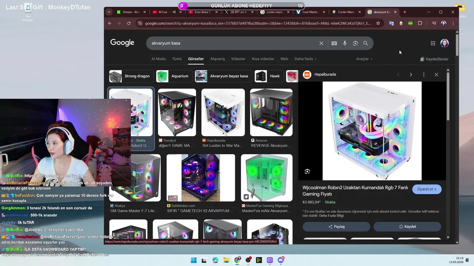The image size is (474, 266).
Task: Switch to AI Modu tab
Action: (x=158, y=59)
